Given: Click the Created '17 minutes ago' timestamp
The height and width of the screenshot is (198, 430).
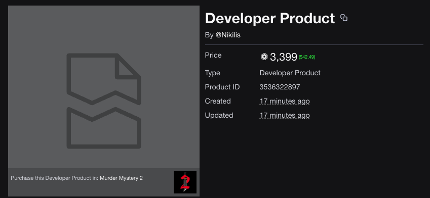Looking at the screenshot, I should 285,101.
